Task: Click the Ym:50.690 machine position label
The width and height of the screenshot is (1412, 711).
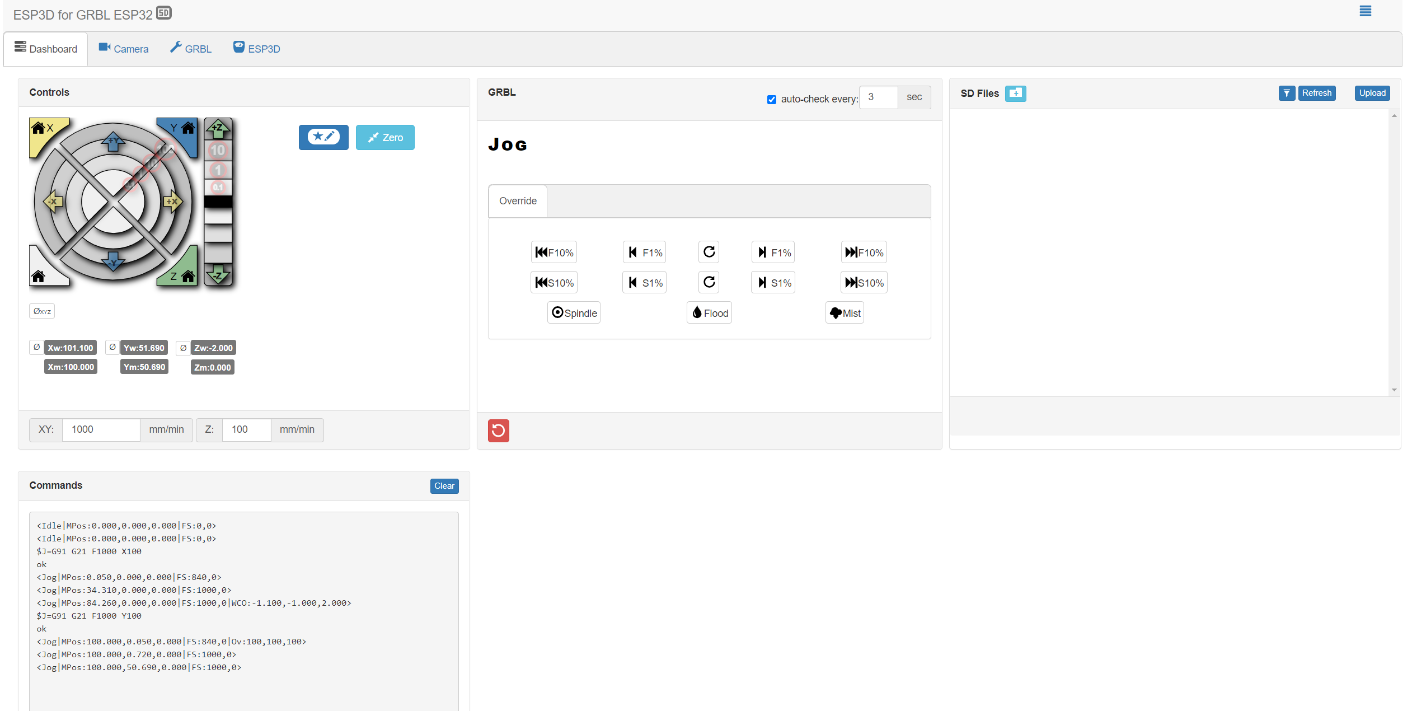Action: click(144, 367)
